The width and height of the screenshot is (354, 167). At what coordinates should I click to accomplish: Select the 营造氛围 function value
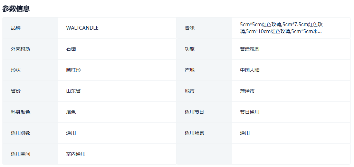[250, 49]
